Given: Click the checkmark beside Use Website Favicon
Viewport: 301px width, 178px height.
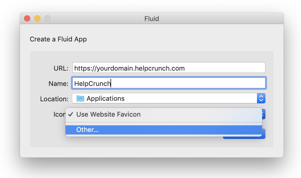Looking at the screenshot, I should tap(71, 114).
